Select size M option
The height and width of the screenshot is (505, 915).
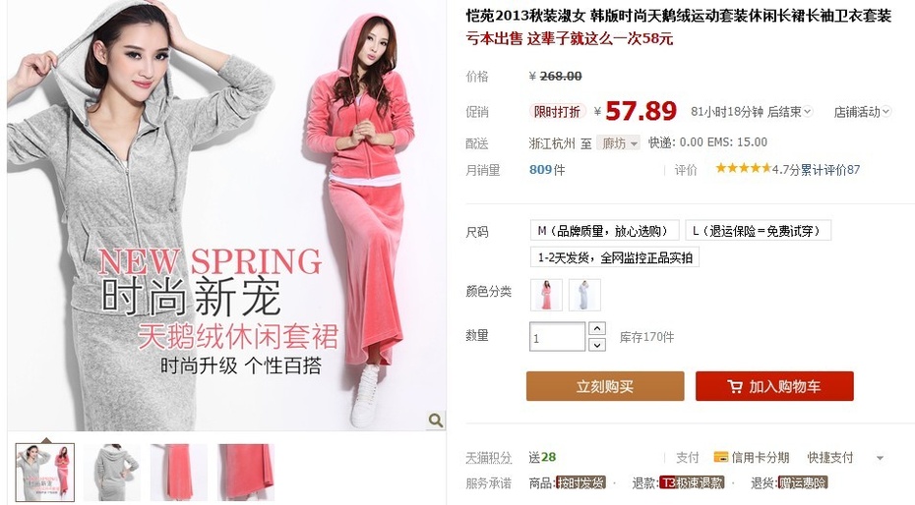click(x=604, y=231)
